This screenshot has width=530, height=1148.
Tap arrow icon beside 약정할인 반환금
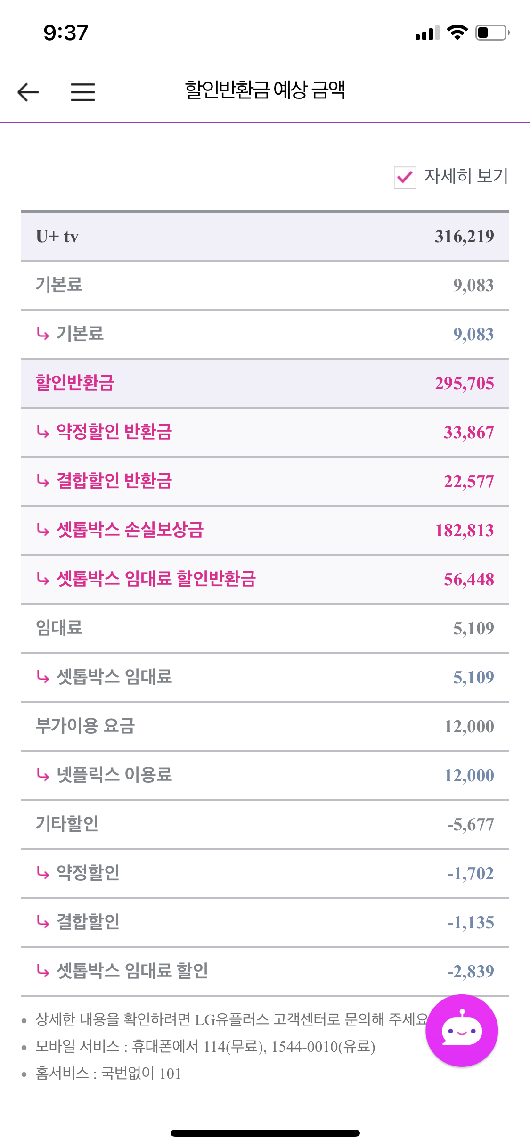coord(43,431)
